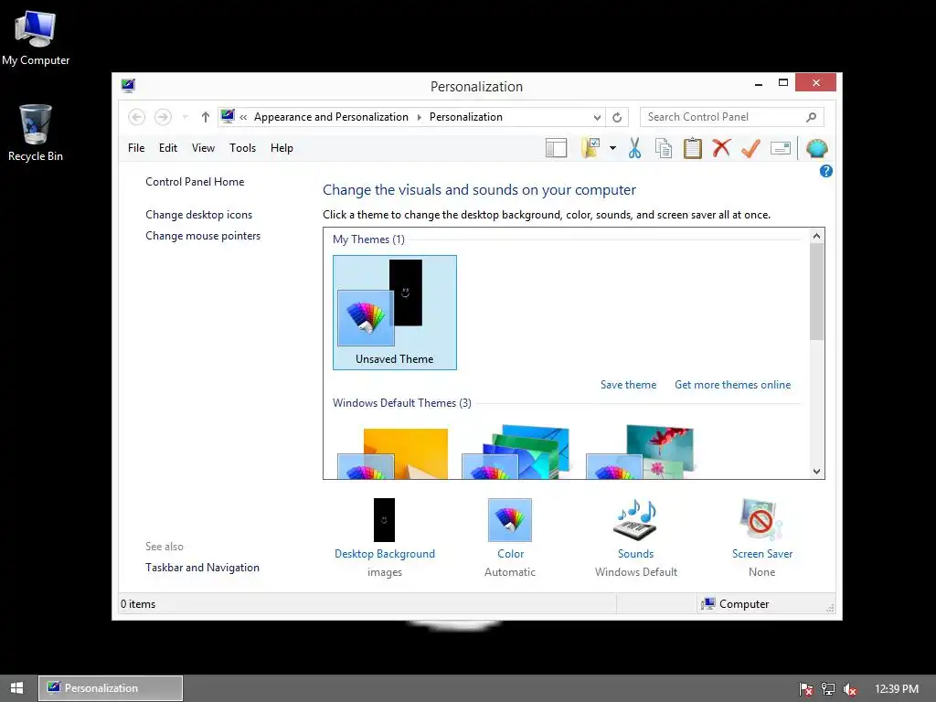Click the Back navigation arrow
This screenshot has width=936, height=702.
(x=137, y=117)
